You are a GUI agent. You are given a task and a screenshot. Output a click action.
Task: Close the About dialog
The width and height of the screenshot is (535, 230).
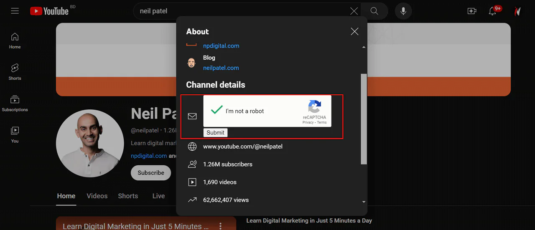pyautogui.click(x=354, y=31)
